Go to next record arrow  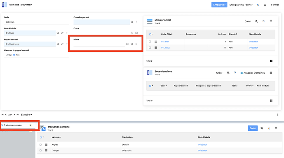coord(14,115)
